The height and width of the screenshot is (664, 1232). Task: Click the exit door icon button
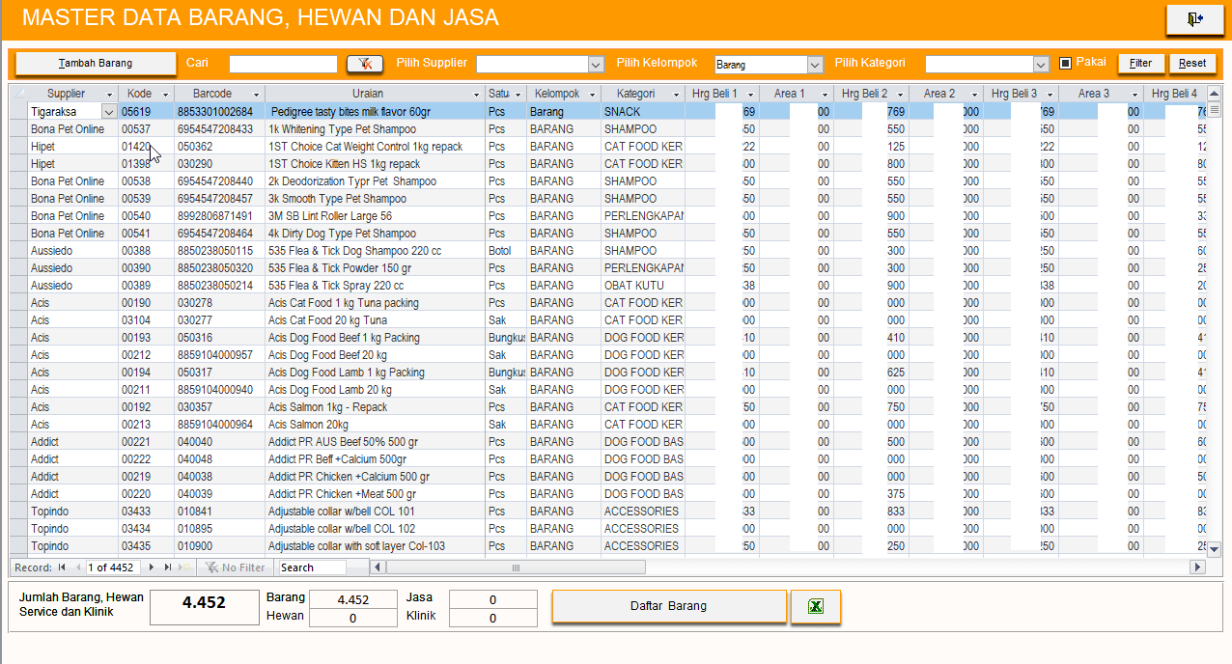(1194, 19)
